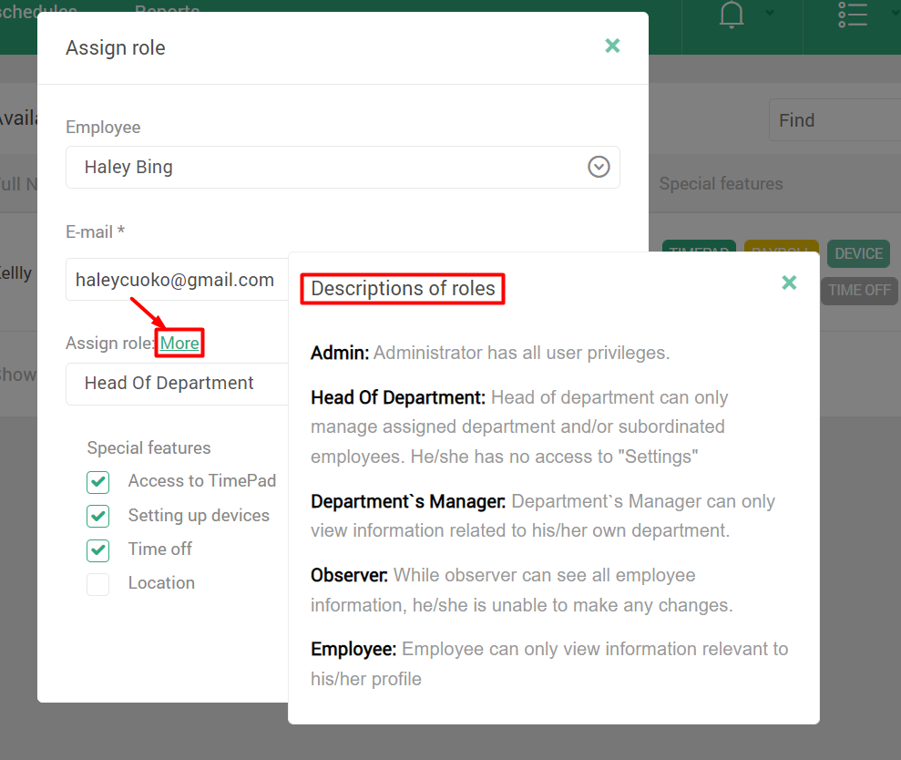Enable the Location checkbox
Screen dimensions: 901x760
coord(98,584)
